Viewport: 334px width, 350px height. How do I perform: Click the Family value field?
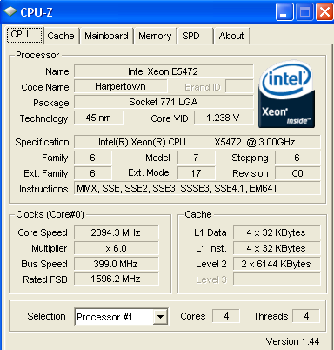tap(93, 158)
